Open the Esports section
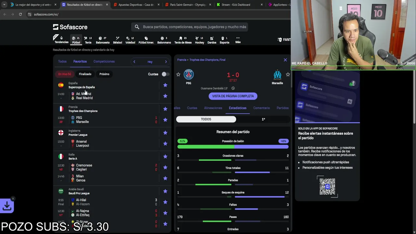 pos(225,40)
